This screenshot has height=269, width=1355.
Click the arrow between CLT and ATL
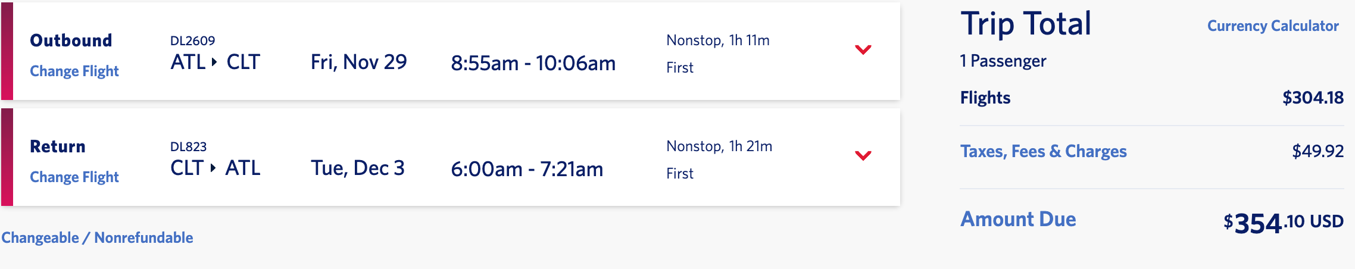click(213, 168)
